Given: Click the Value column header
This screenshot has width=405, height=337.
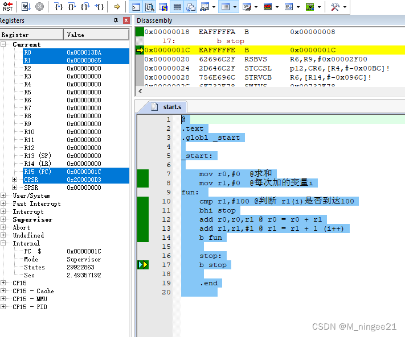Looking at the screenshot, I should (96, 35).
